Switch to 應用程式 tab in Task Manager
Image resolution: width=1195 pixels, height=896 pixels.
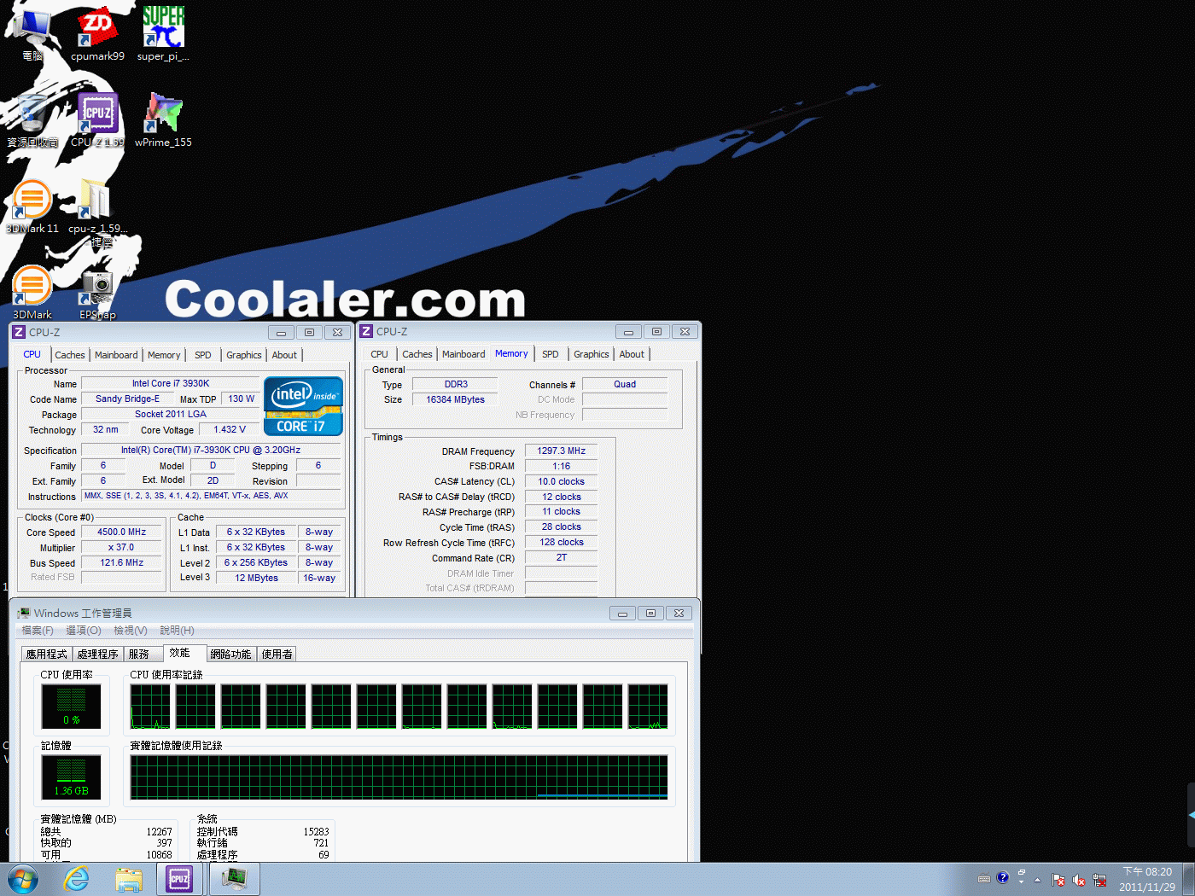pyautogui.click(x=46, y=655)
